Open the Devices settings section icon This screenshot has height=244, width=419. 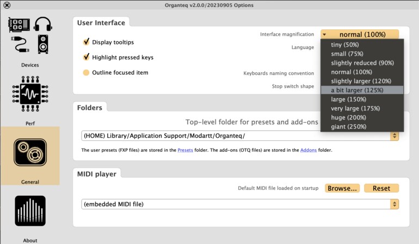(30, 35)
